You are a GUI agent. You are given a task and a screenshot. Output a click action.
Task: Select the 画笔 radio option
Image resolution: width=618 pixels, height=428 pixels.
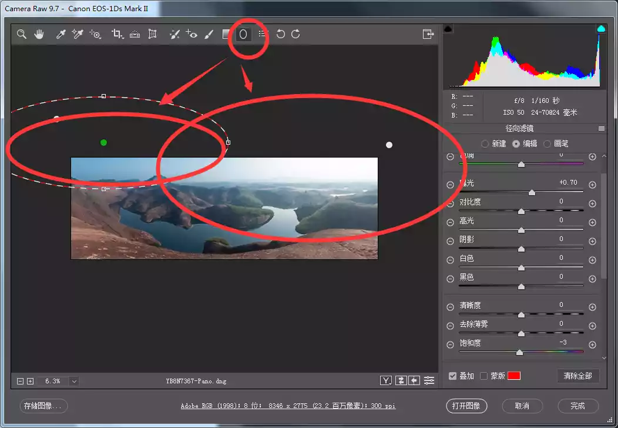[x=548, y=143]
